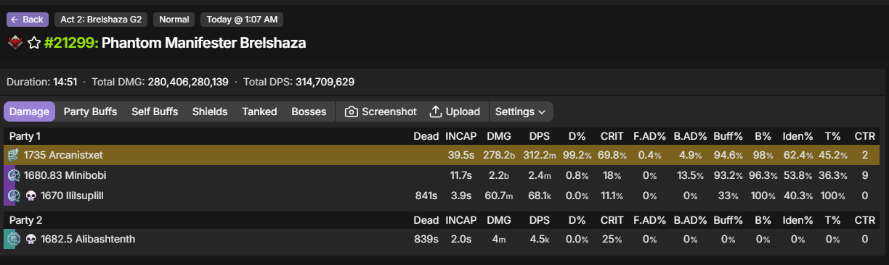The height and width of the screenshot is (265, 889).
Task: Click the favorite star icon beside encounter title
Action: click(x=34, y=43)
